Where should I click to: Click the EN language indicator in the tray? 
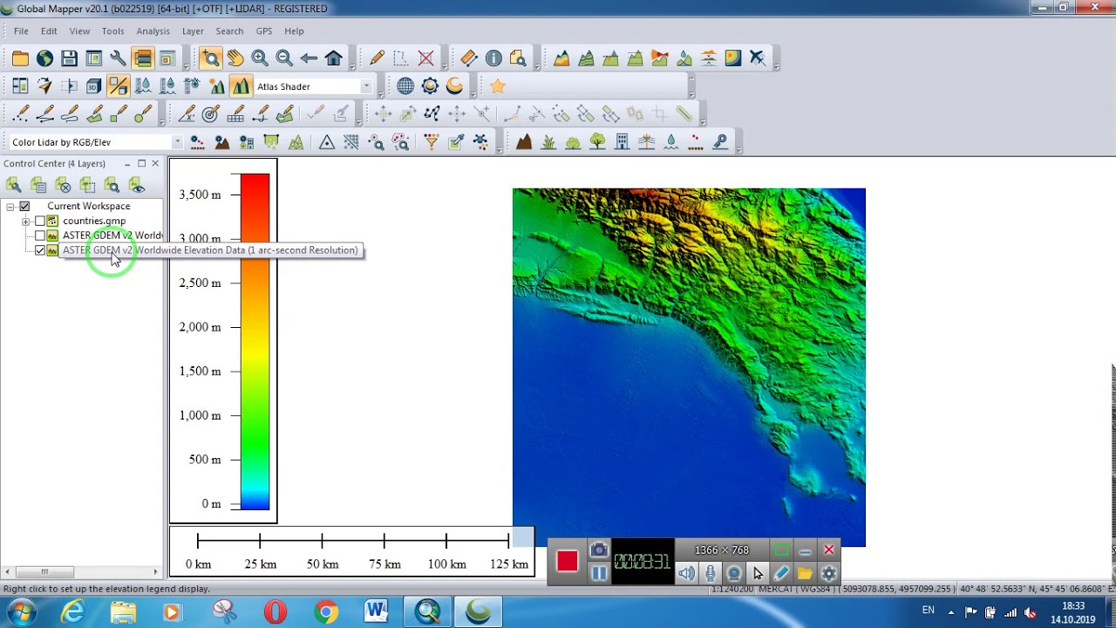click(x=929, y=611)
